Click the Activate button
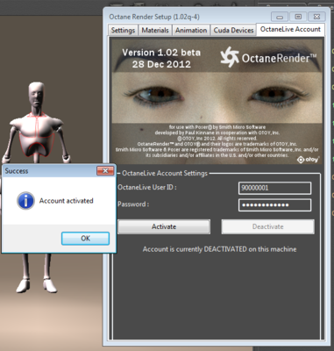334x351 pixels. pyautogui.click(x=164, y=226)
